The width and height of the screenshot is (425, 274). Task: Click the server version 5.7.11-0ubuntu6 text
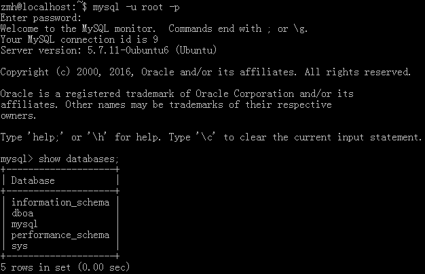(x=128, y=50)
